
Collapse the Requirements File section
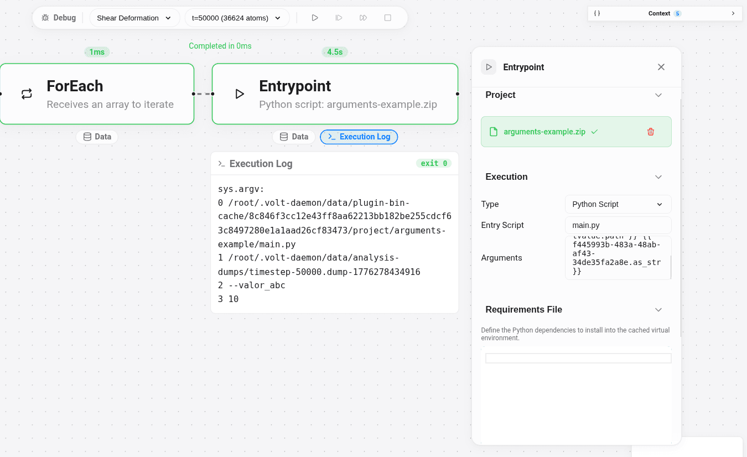[658, 310]
